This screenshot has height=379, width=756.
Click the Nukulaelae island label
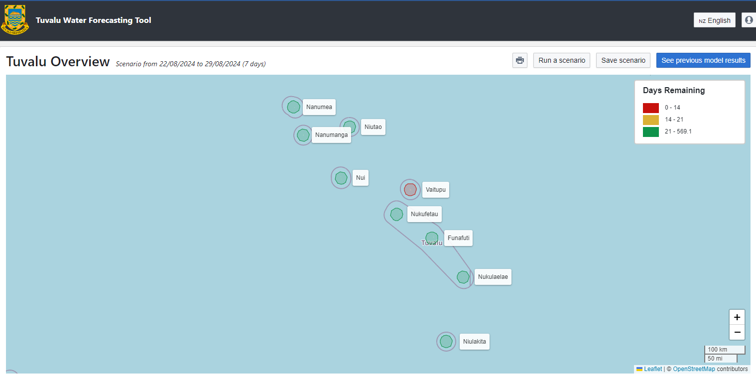[493, 277]
